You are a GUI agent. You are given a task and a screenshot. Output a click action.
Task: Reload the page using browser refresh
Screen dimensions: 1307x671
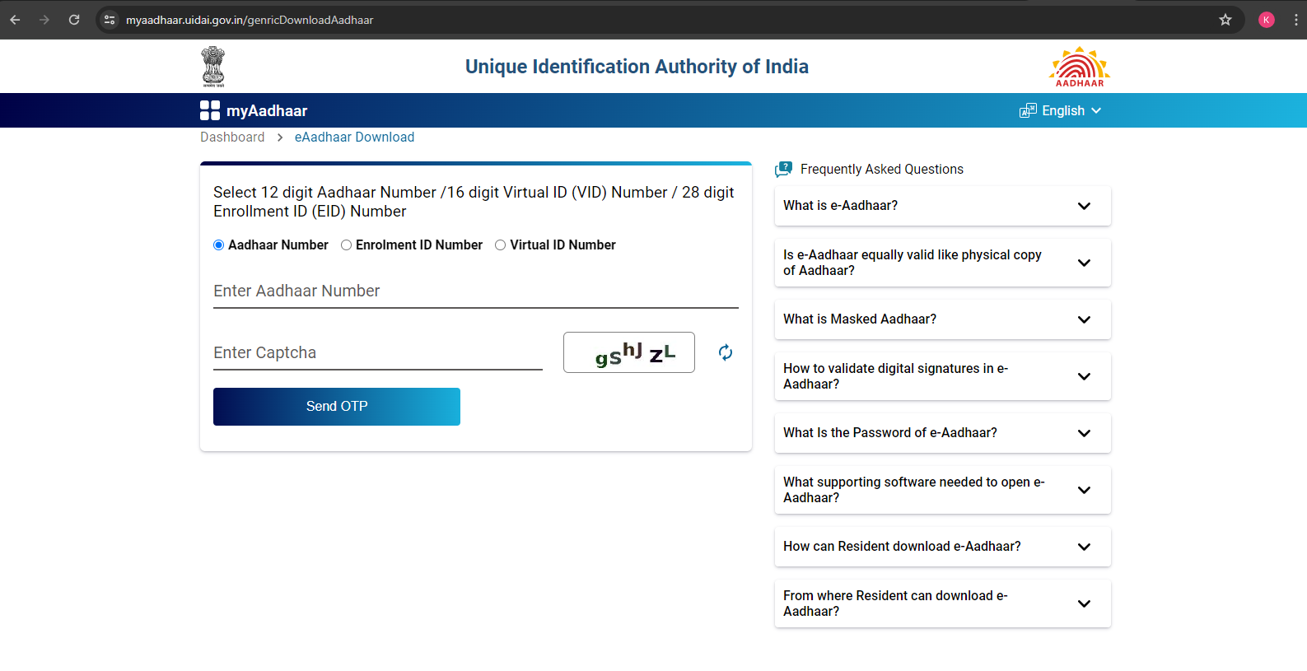pos(74,20)
